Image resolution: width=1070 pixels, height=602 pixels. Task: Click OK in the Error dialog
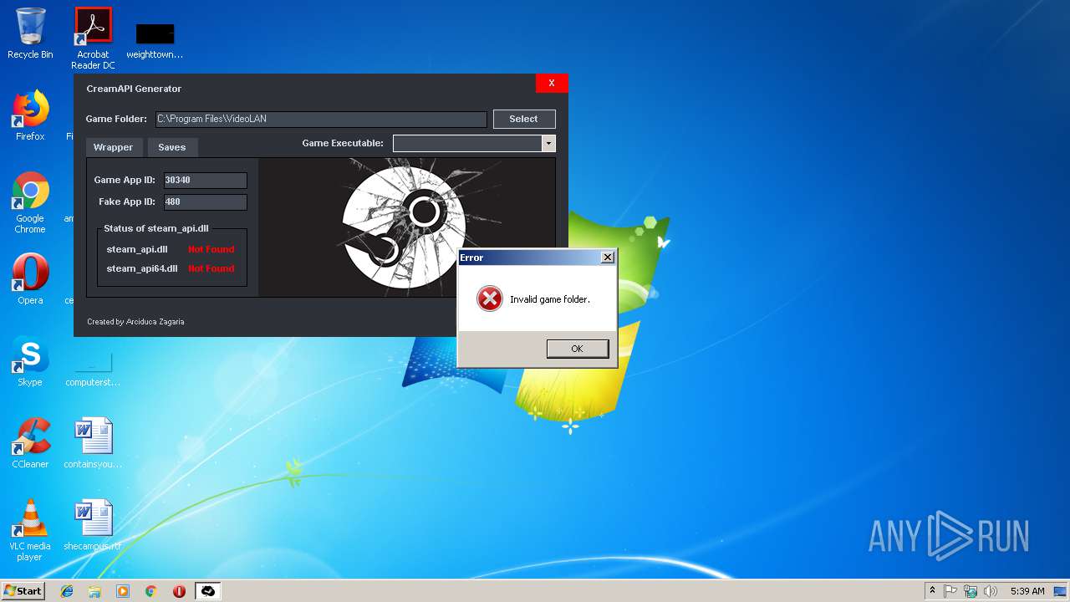pyautogui.click(x=578, y=349)
